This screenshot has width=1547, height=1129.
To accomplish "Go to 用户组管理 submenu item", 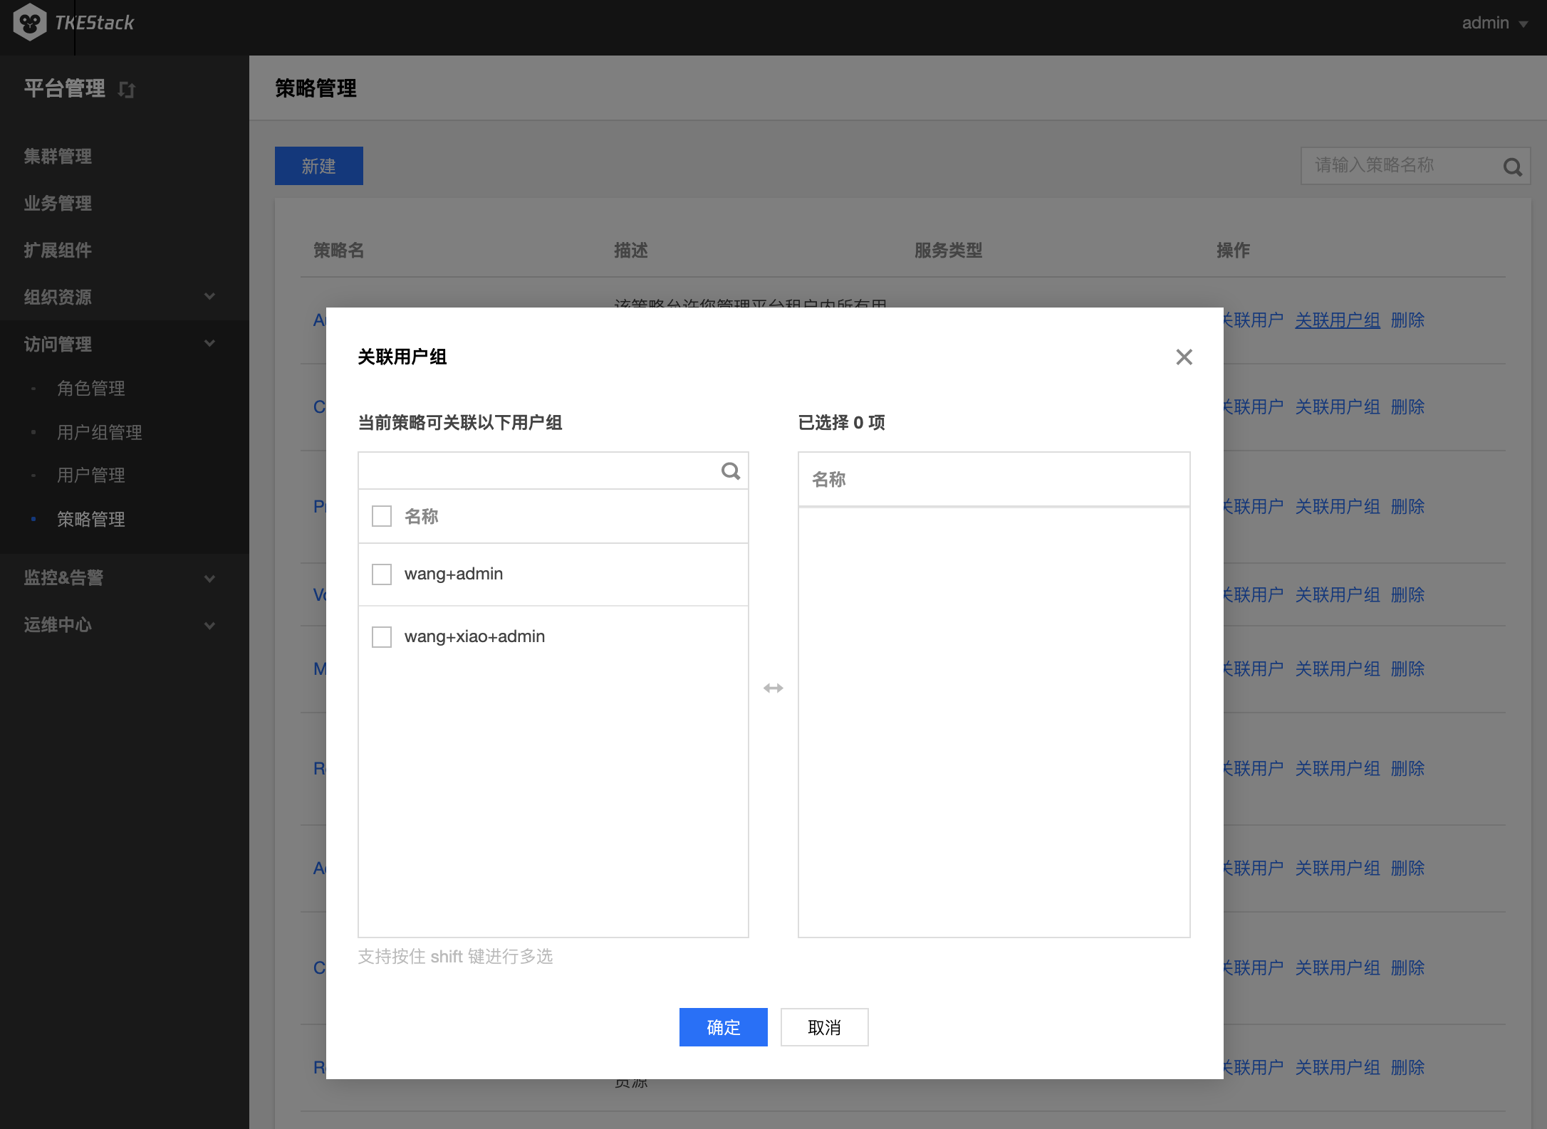I will point(100,432).
